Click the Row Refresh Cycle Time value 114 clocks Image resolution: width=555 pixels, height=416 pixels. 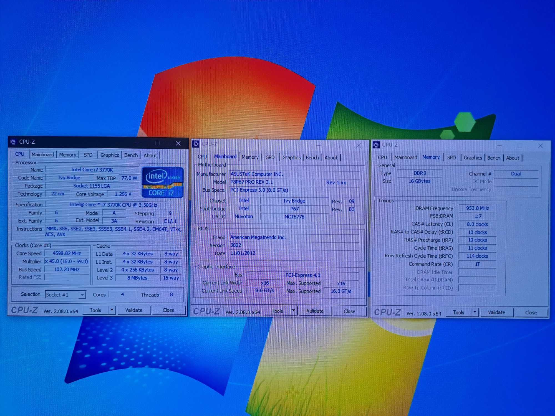(x=477, y=256)
